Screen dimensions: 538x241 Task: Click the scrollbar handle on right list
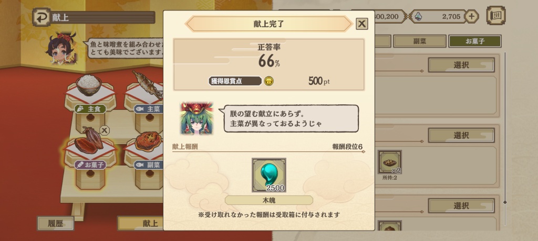pos(505,202)
